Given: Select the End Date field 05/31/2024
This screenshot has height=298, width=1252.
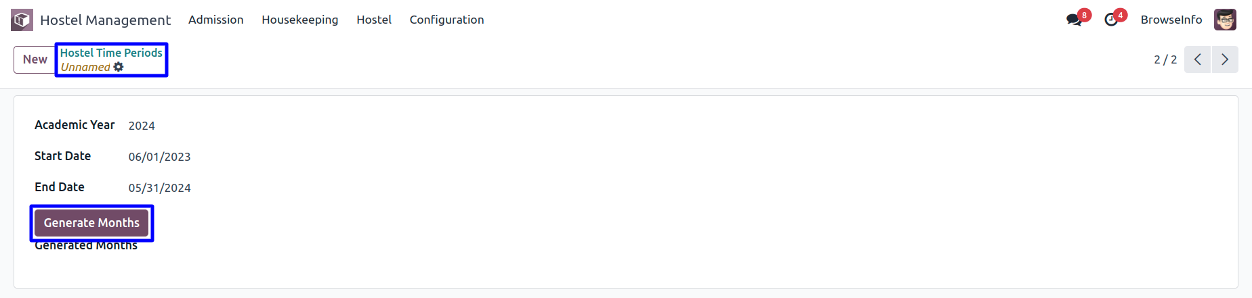Looking at the screenshot, I should coord(160,188).
